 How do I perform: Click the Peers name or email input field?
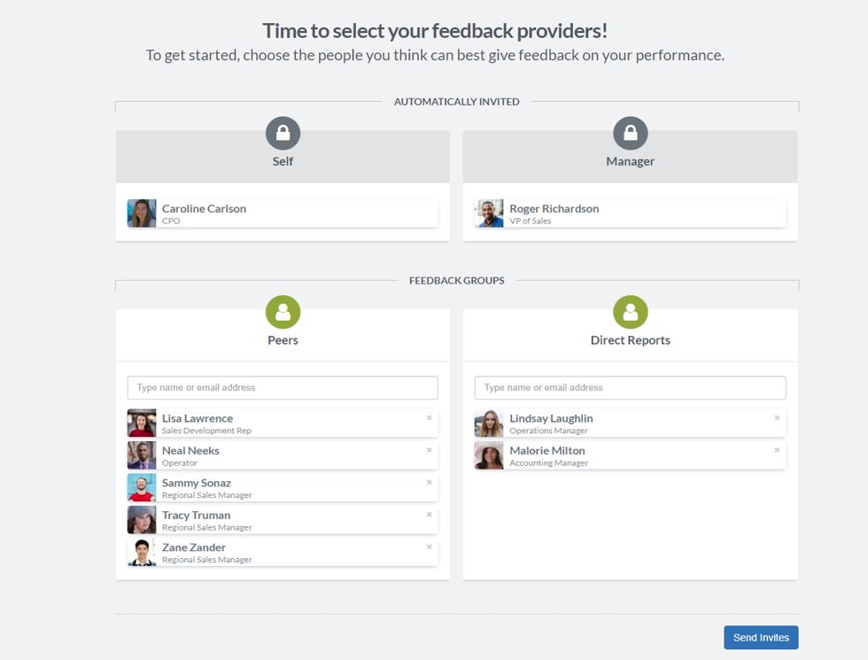pyautogui.click(x=282, y=387)
